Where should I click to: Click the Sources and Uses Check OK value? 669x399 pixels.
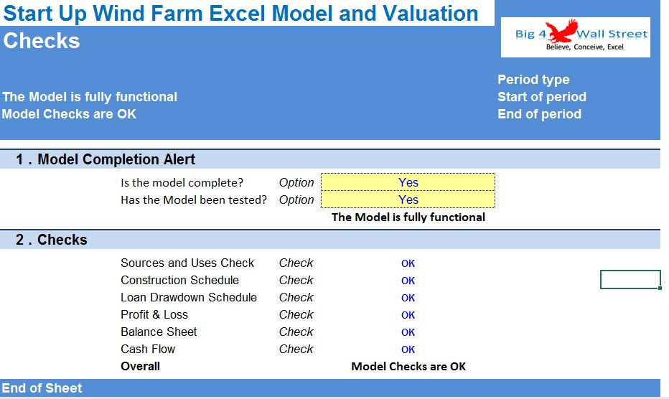(408, 263)
